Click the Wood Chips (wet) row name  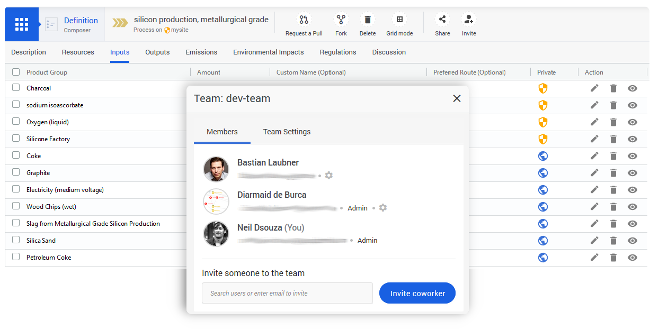click(51, 207)
